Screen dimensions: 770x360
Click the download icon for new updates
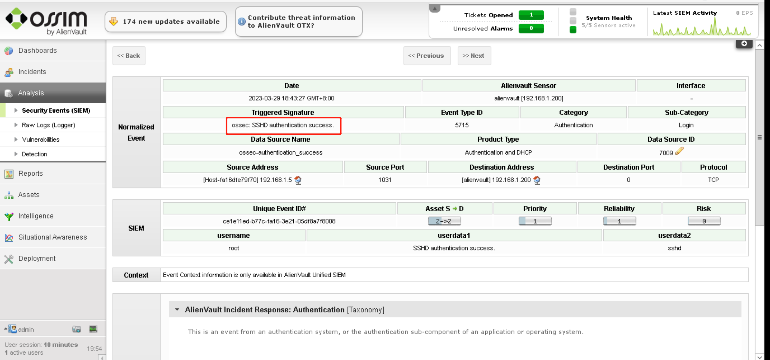[x=114, y=22]
